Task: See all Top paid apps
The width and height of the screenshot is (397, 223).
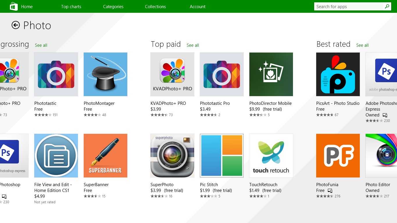Action: (x=193, y=45)
